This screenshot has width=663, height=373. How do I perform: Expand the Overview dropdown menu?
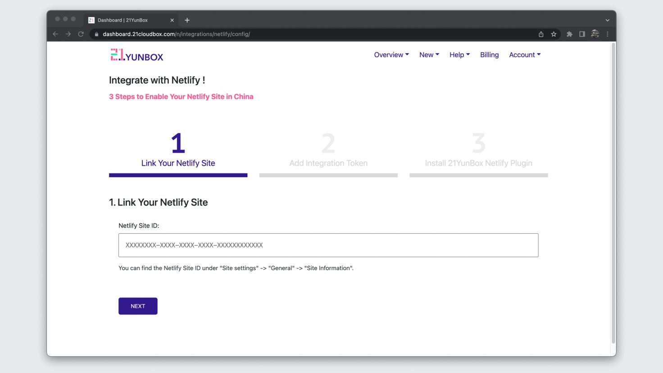(391, 55)
